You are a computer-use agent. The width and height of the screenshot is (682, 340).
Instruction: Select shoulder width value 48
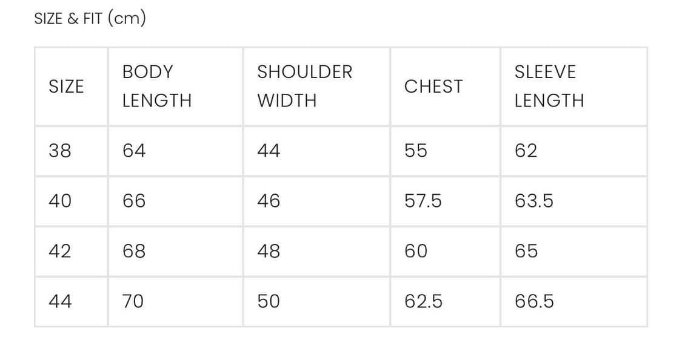pyautogui.click(x=269, y=251)
